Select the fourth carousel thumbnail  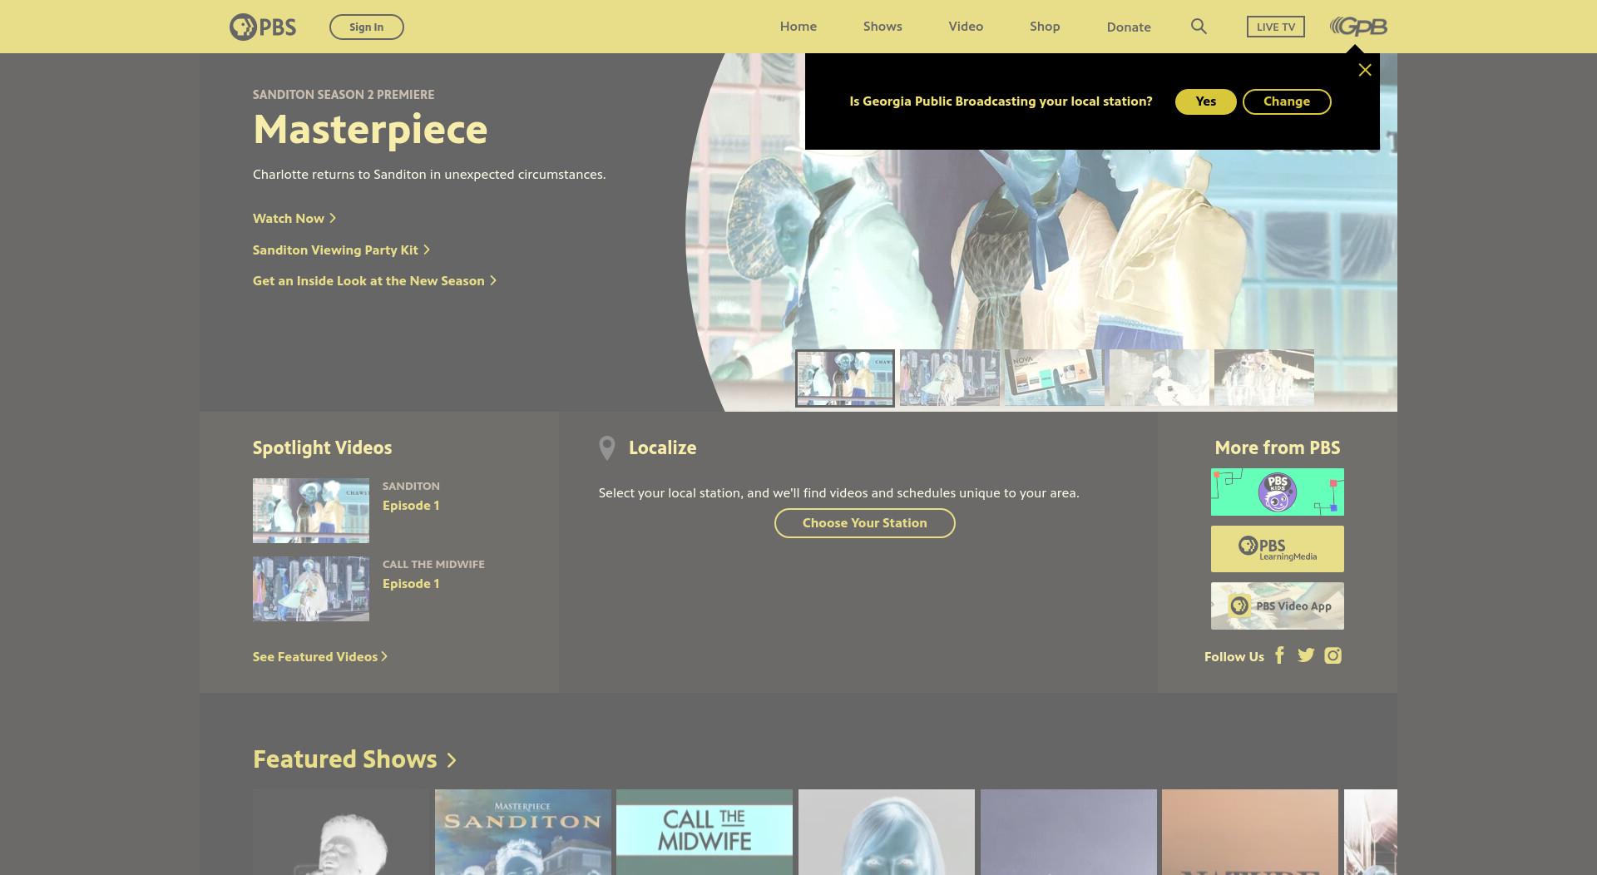point(1159,378)
